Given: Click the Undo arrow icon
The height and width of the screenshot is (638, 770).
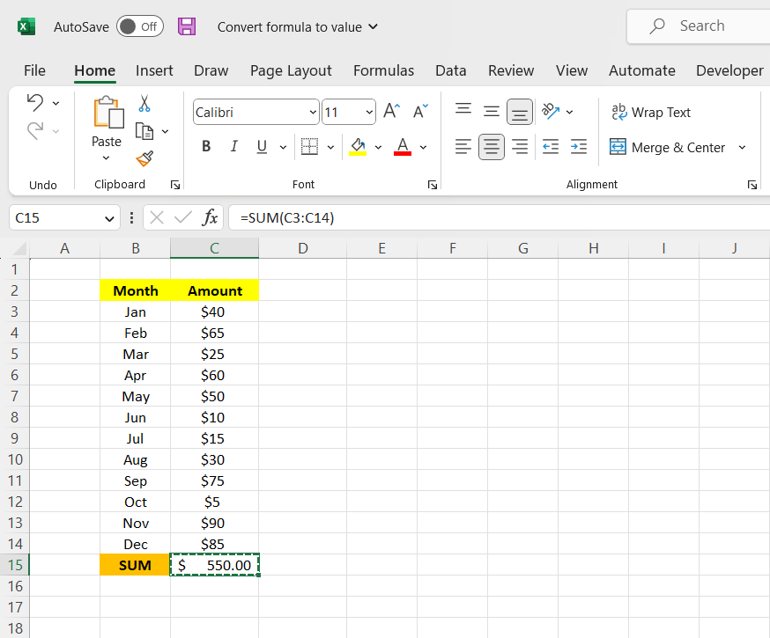Looking at the screenshot, I should click(x=34, y=102).
